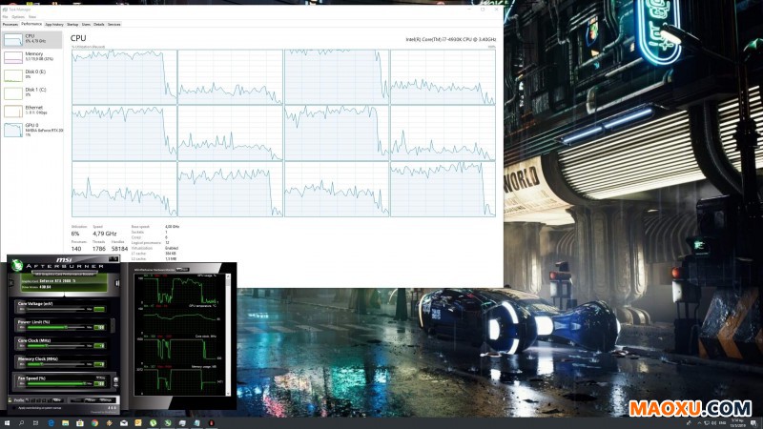The height and width of the screenshot is (429, 763).
Task: Click the Settings button in Afterburner
Action: click(106, 399)
